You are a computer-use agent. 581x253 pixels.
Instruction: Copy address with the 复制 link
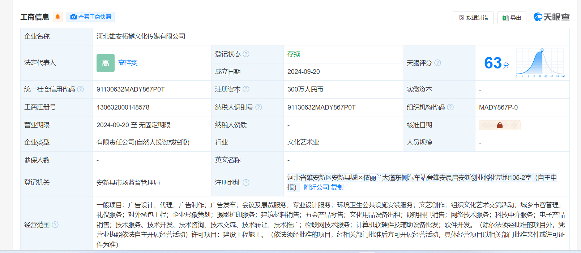click(x=337, y=187)
